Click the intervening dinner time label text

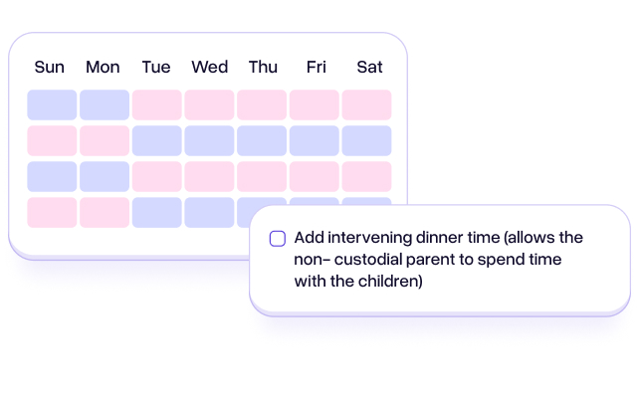439,259
